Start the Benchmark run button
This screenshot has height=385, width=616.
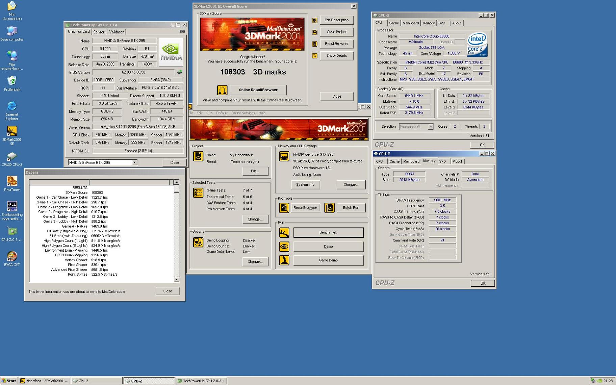point(328,232)
